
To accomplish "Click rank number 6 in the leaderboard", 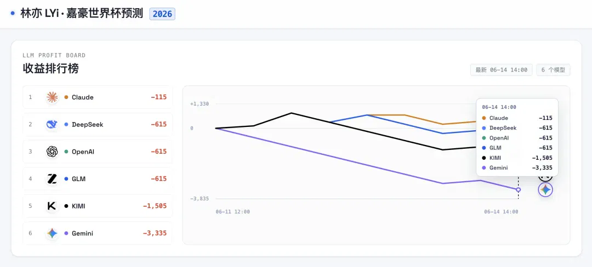I will click(30, 233).
